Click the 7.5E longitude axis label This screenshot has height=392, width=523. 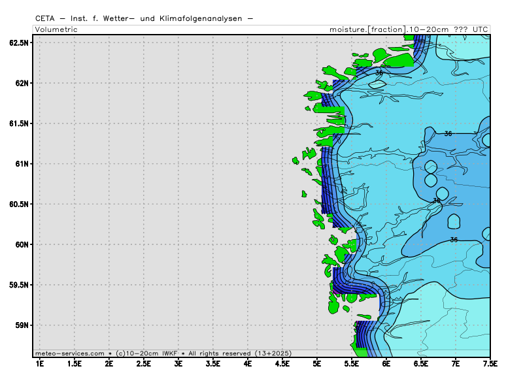click(x=490, y=363)
